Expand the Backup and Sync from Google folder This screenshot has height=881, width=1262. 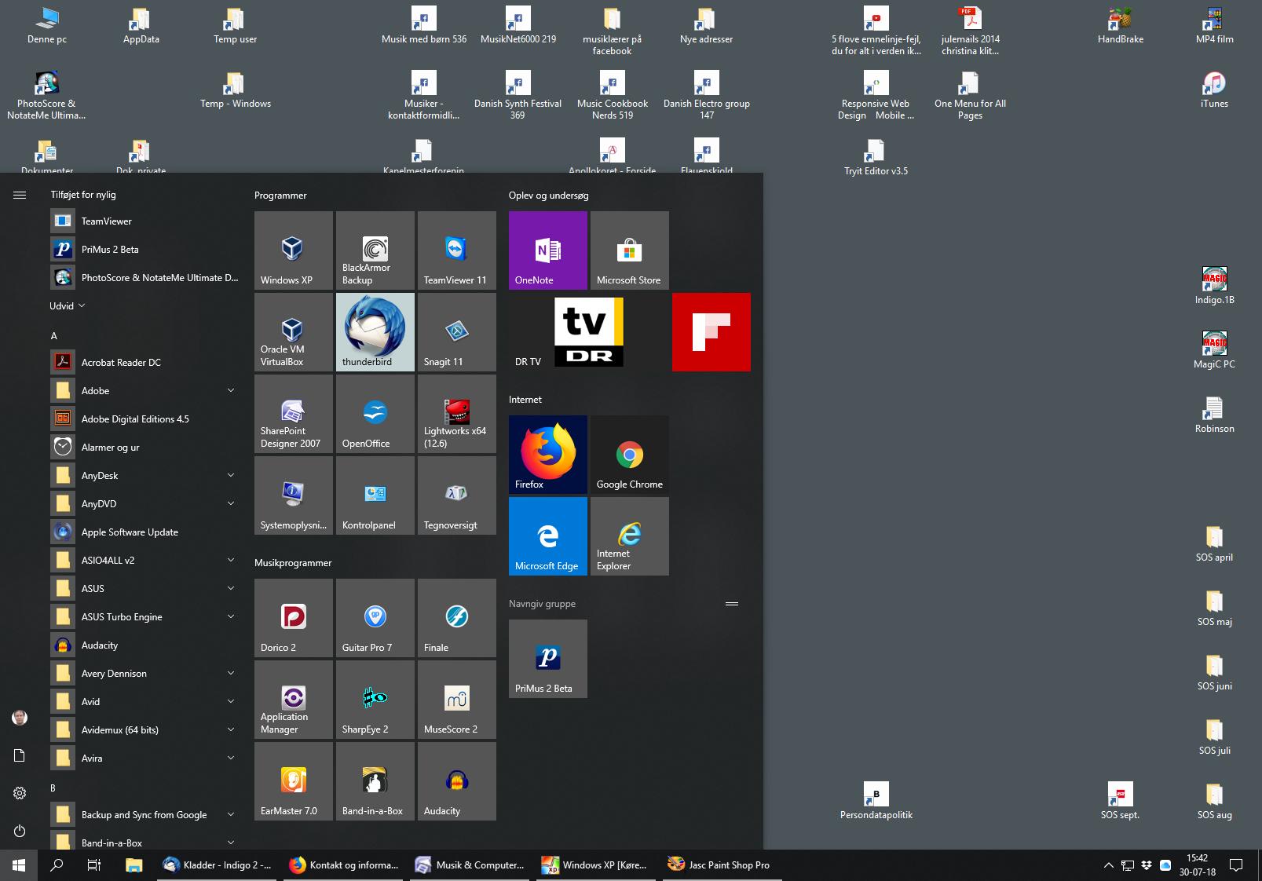pyautogui.click(x=144, y=814)
